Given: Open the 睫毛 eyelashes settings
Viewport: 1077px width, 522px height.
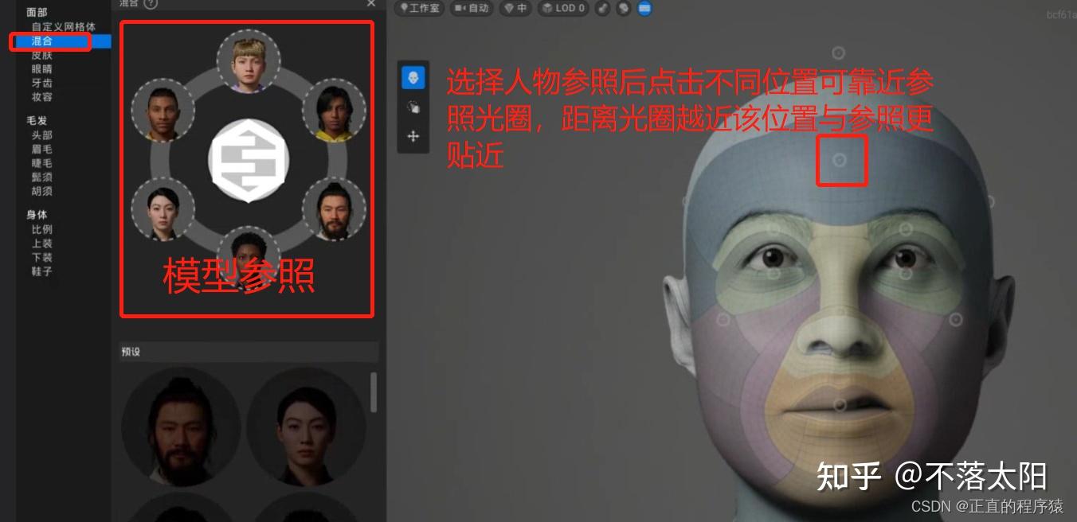Looking at the screenshot, I should (42, 163).
